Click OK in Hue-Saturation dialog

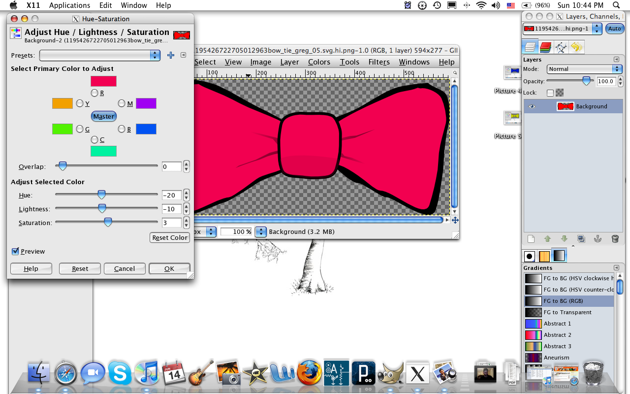click(169, 268)
